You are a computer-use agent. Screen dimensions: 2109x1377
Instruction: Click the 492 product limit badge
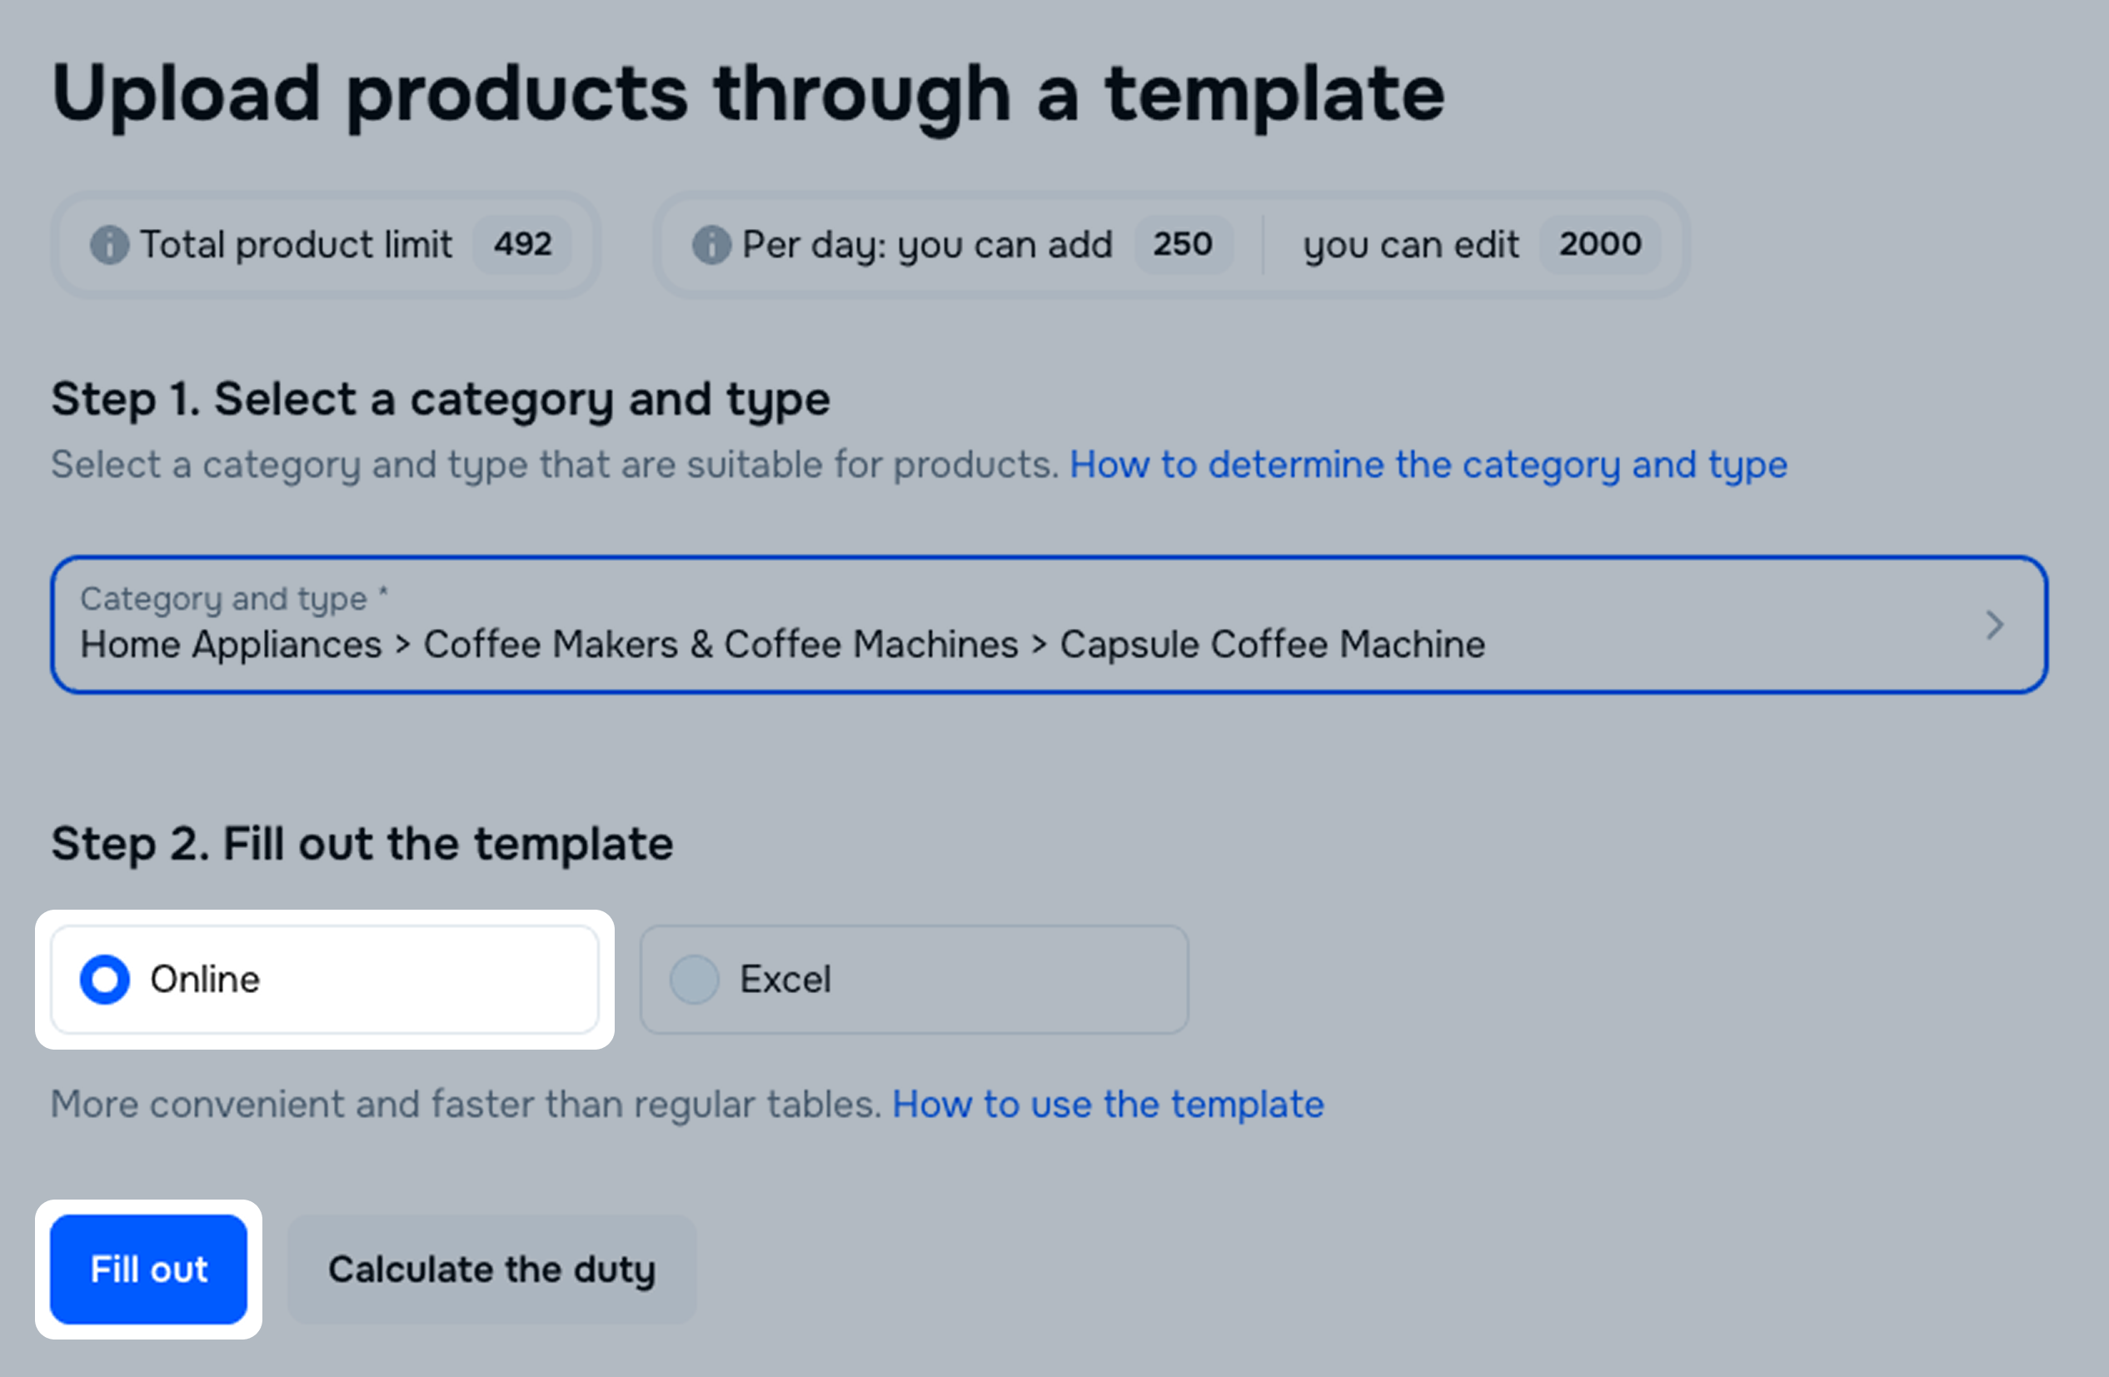click(x=523, y=245)
